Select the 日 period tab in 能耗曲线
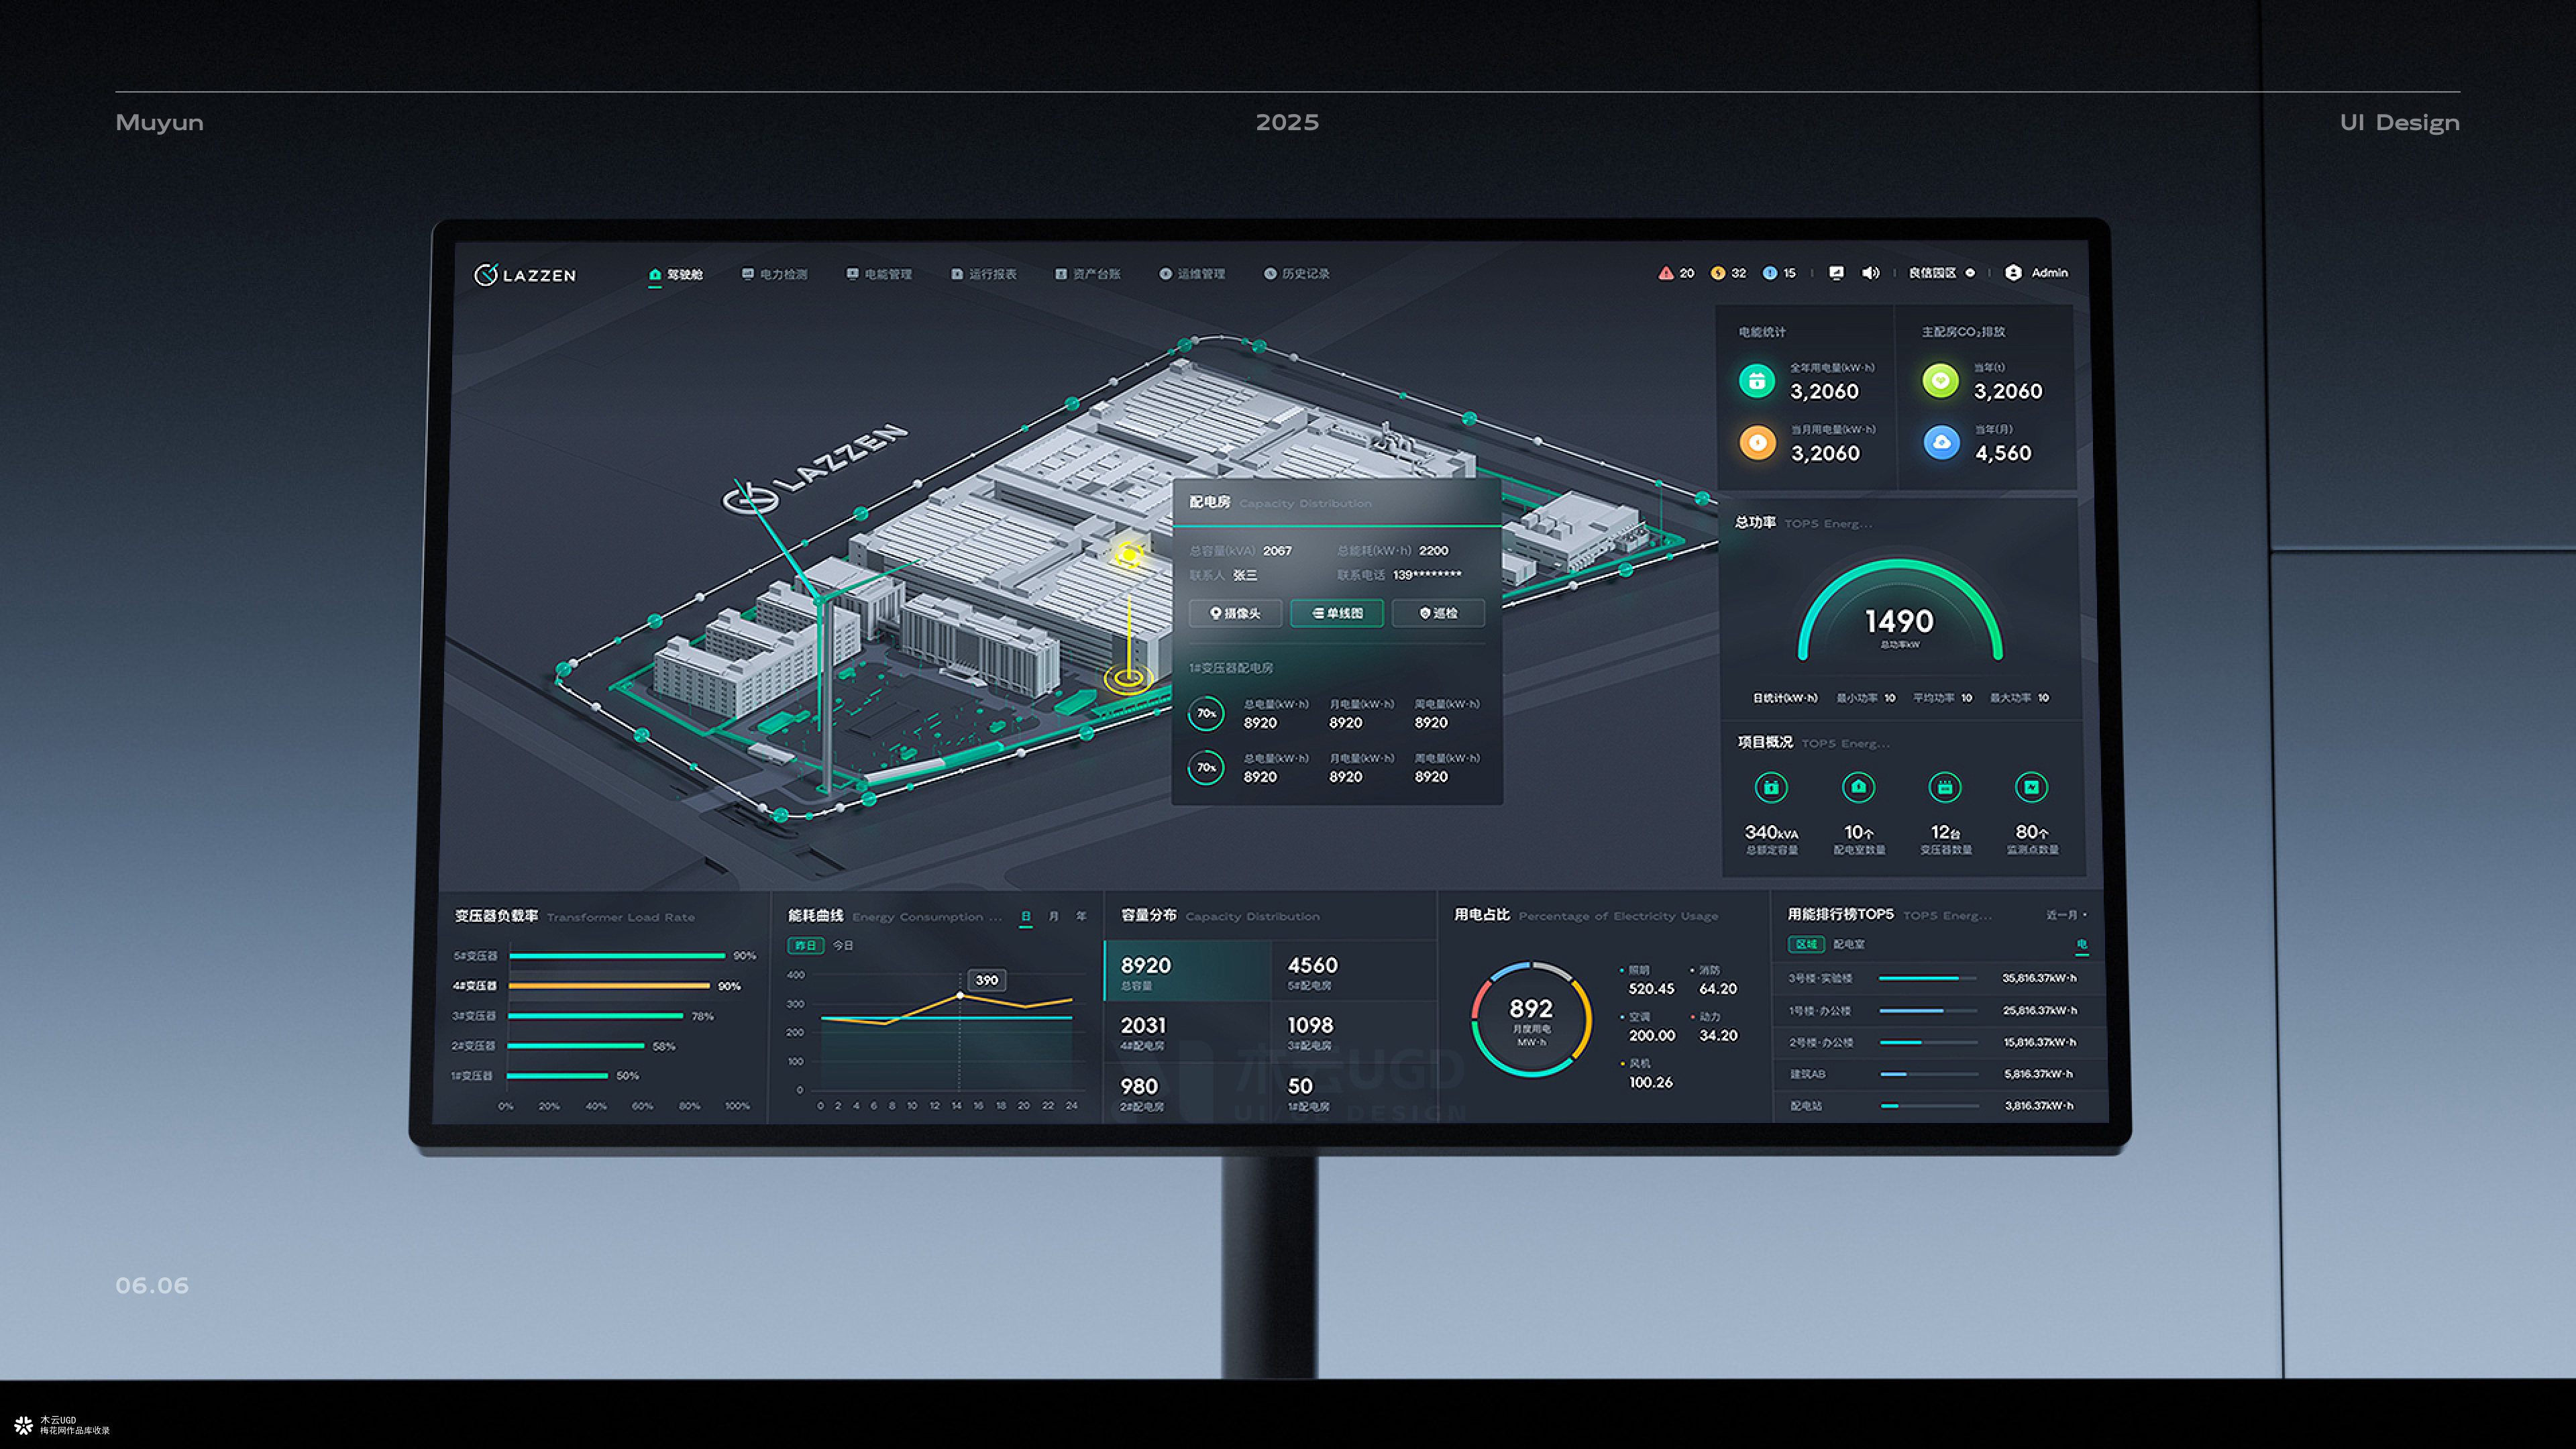 pos(1026,917)
